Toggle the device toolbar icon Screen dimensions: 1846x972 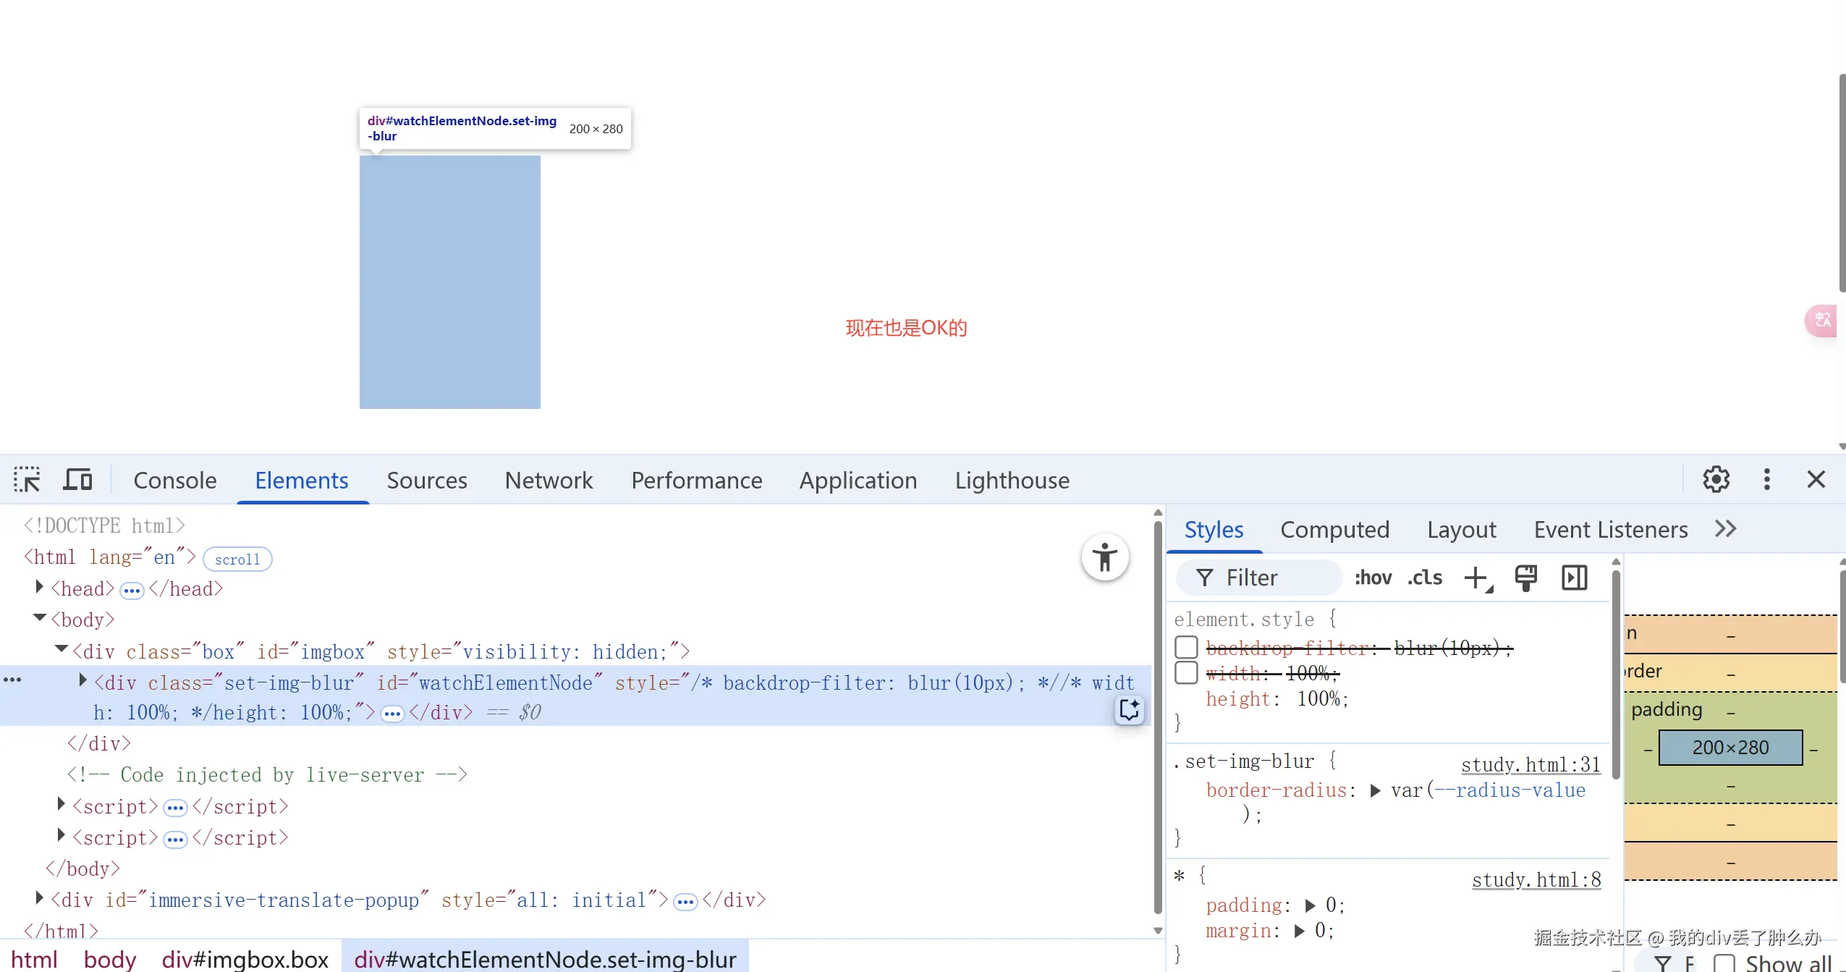click(77, 480)
